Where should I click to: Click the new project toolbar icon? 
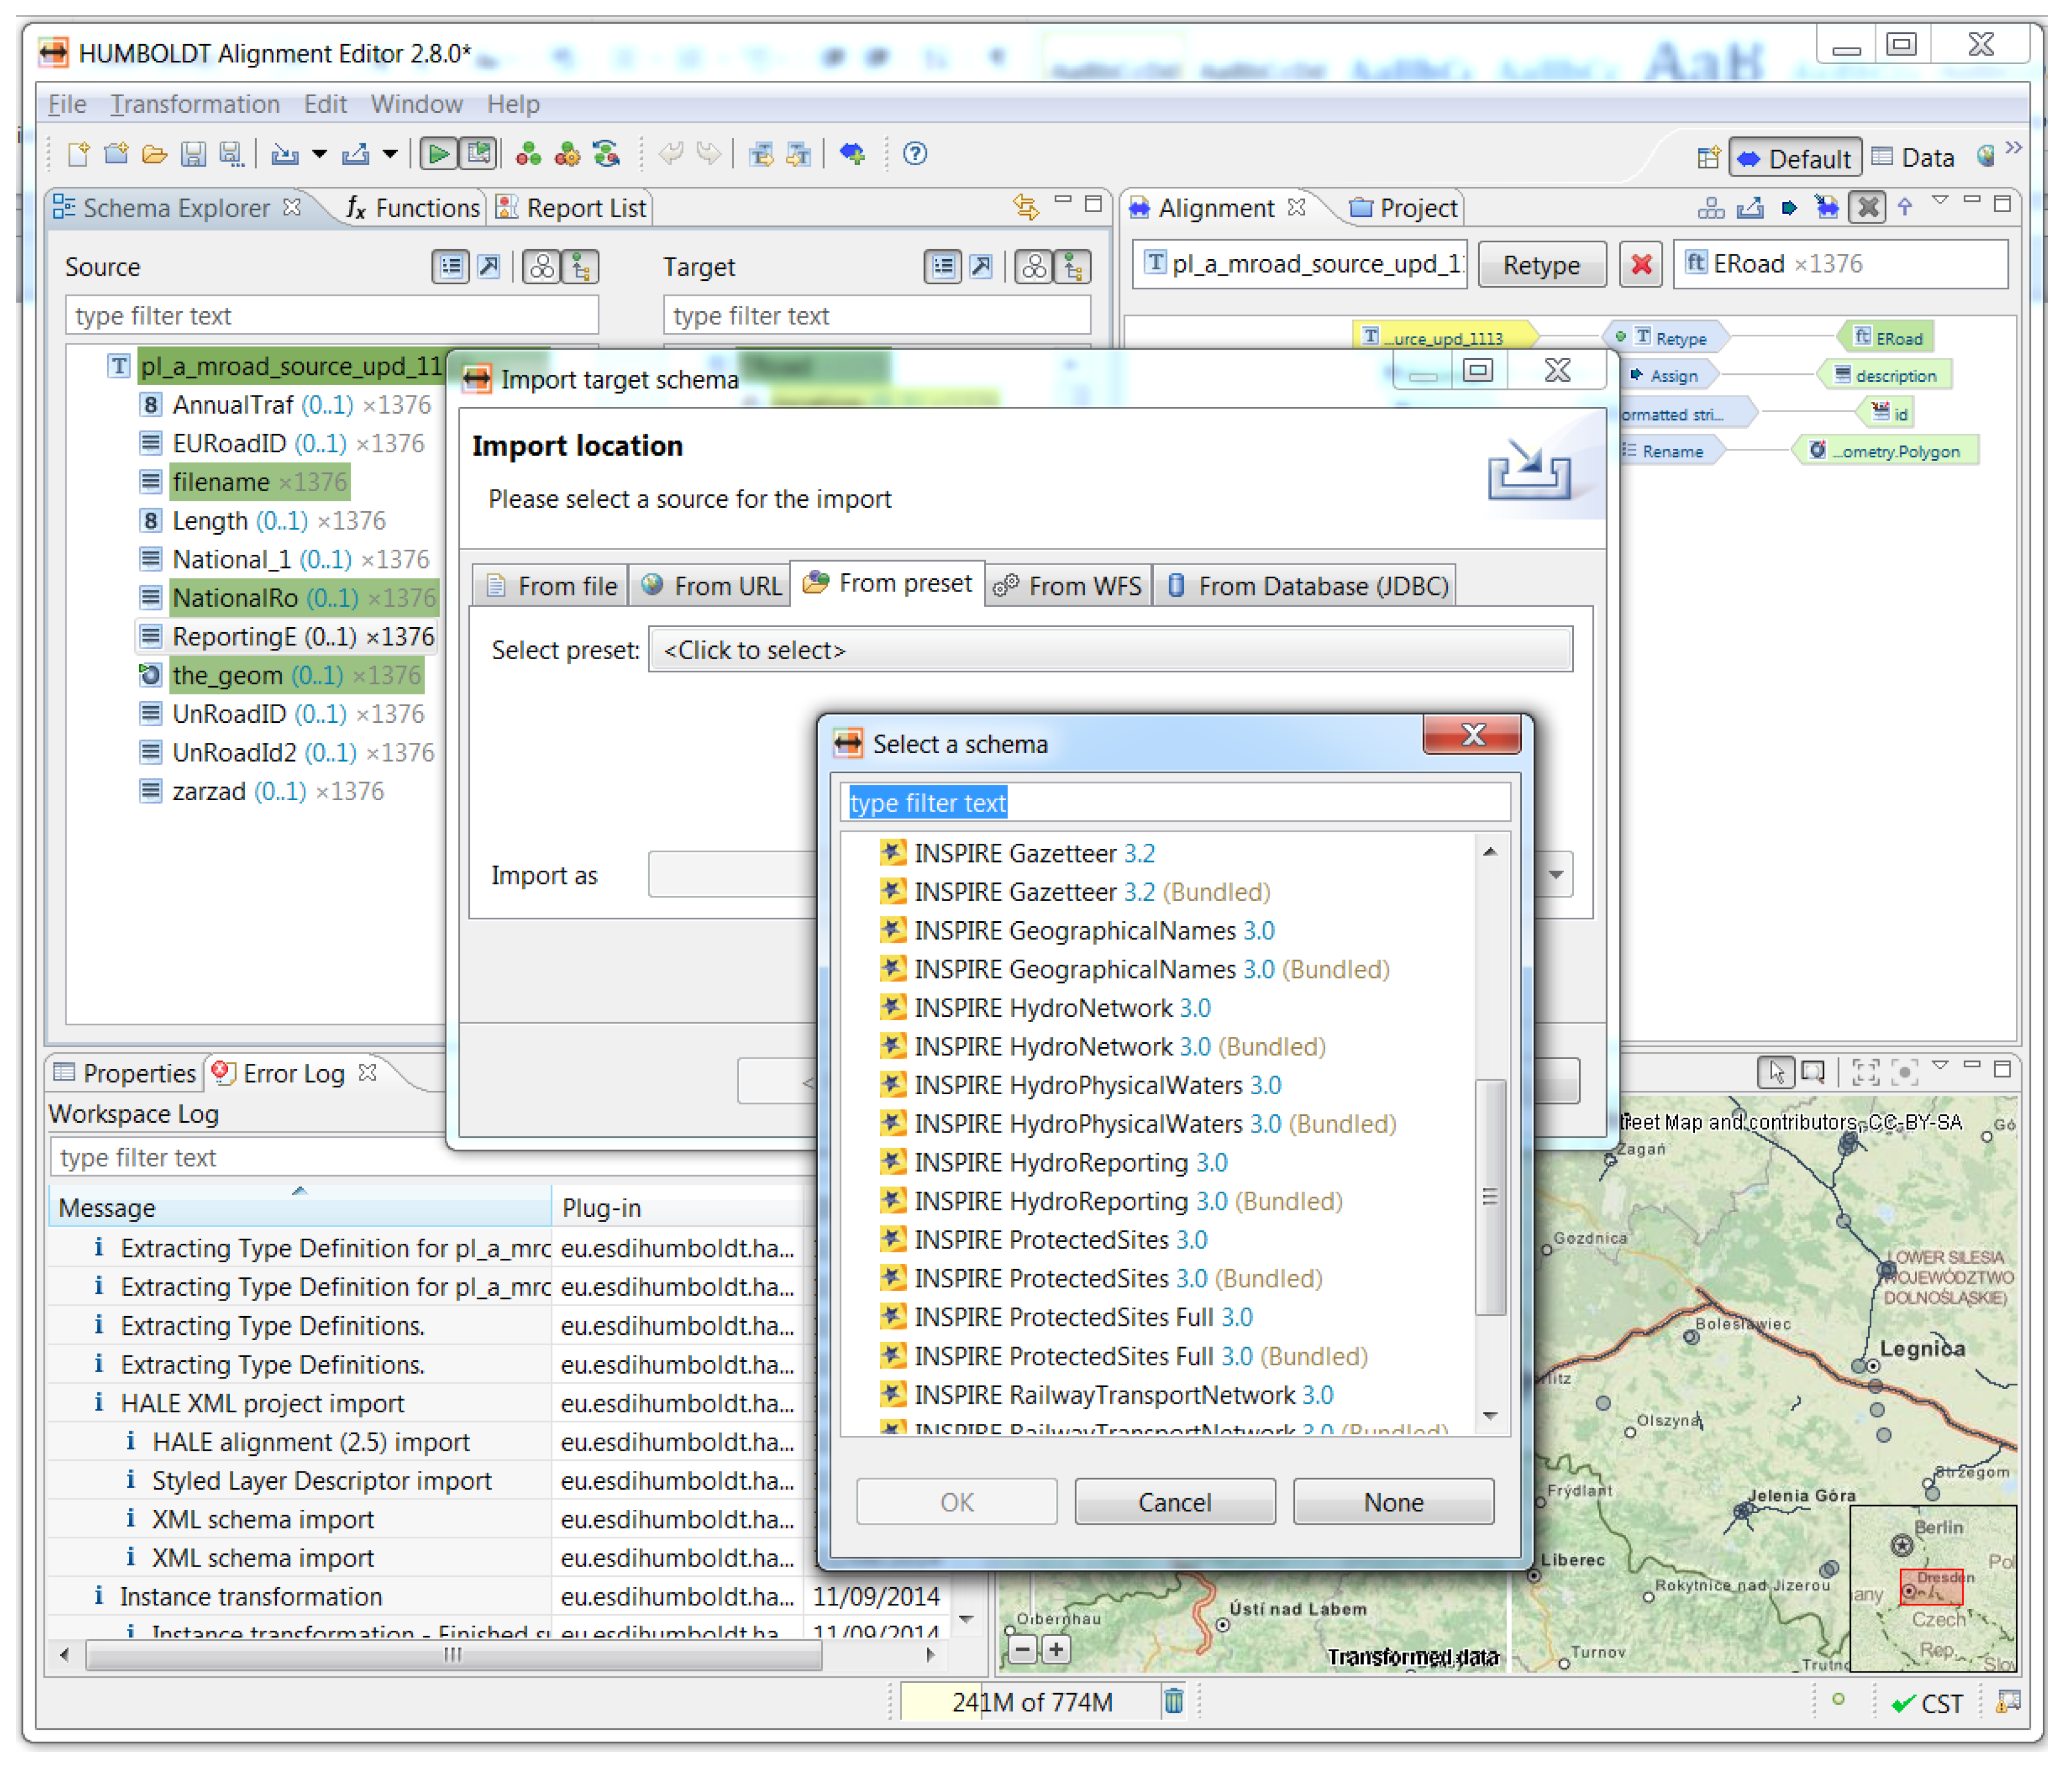point(79,155)
